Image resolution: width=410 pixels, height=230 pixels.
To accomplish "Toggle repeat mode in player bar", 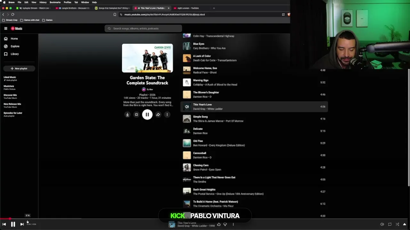I will click(390, 224).
